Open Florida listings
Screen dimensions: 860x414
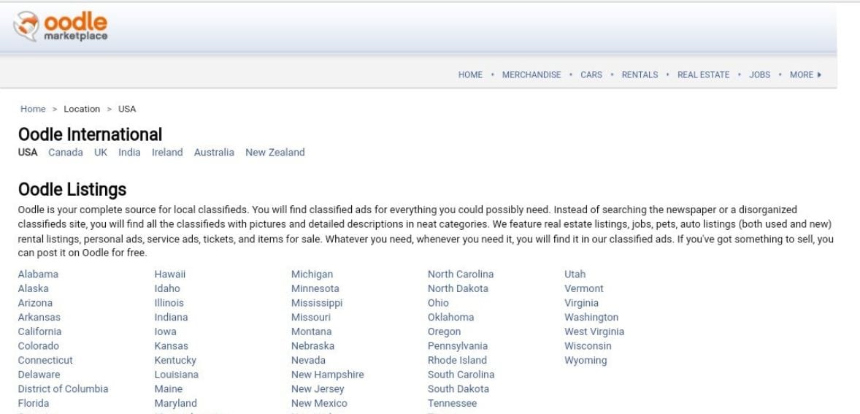(33, 403)
